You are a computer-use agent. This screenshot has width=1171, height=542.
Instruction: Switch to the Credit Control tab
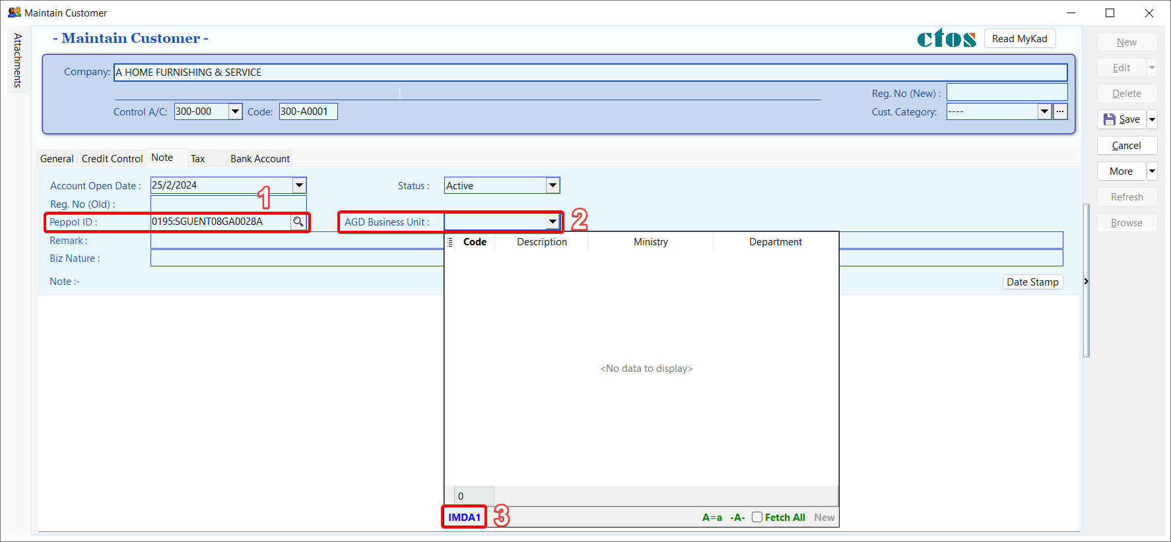pos(112,159)
